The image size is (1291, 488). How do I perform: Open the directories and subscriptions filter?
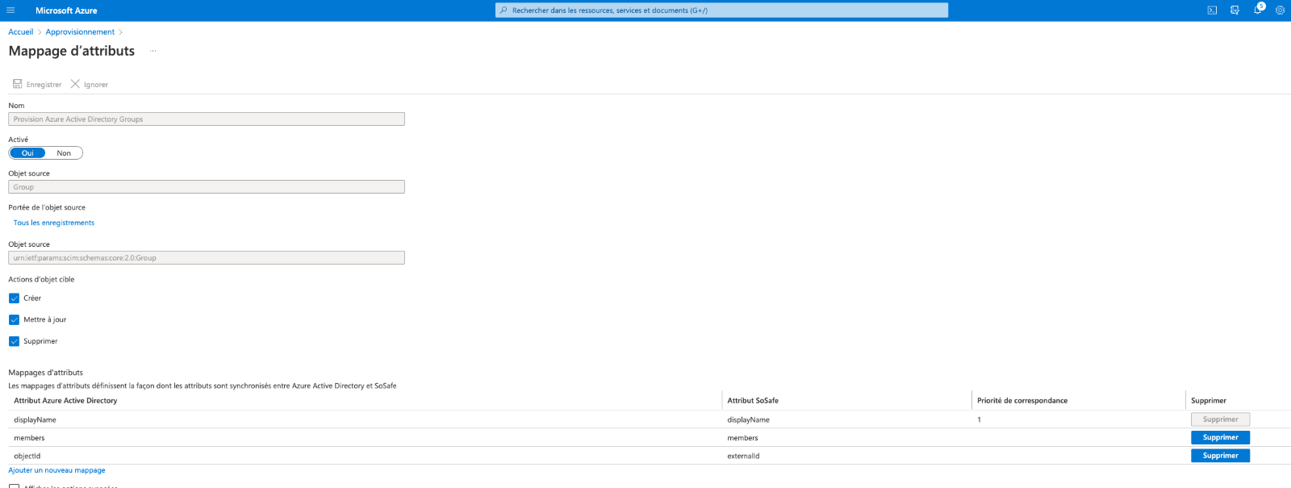(x=1235, y=10)
